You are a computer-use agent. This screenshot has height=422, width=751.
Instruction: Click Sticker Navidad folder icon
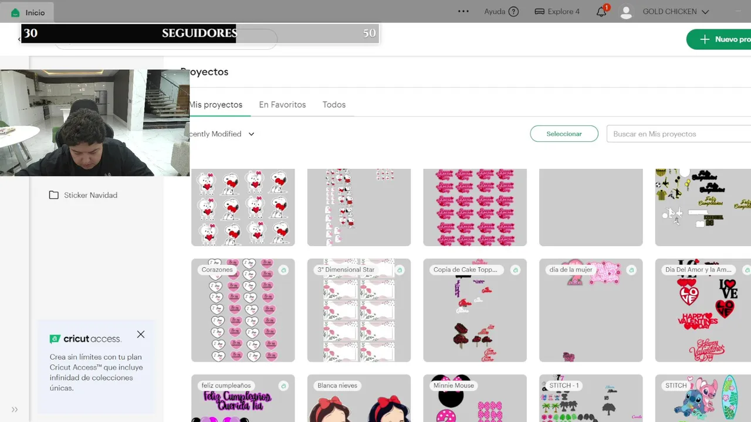pos(54,195)
